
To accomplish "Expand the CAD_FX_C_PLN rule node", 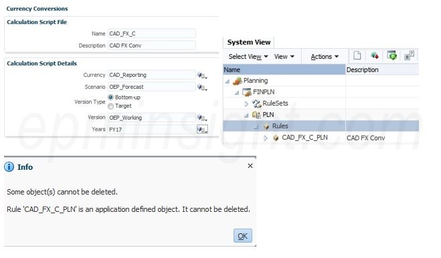I will tap(266, 138).
